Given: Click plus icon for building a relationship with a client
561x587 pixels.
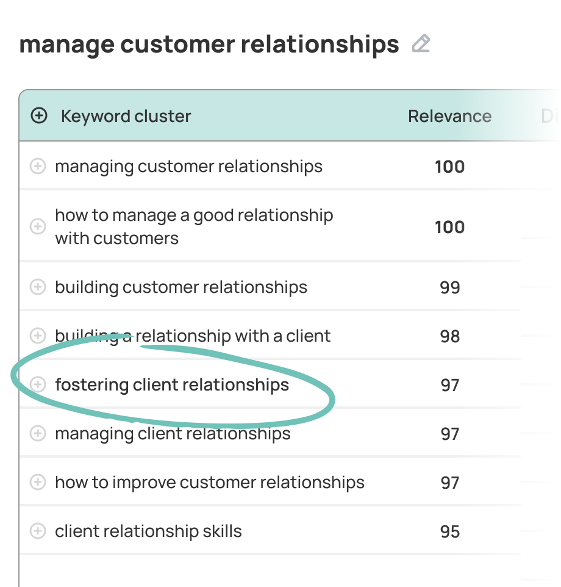Looking at the screenshot, I should 38,336.
